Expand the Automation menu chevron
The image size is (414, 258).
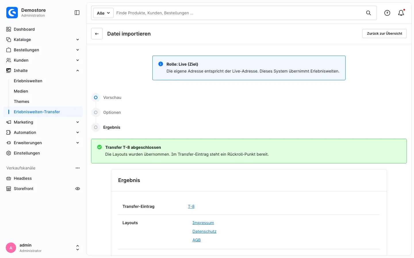point(78,132)
